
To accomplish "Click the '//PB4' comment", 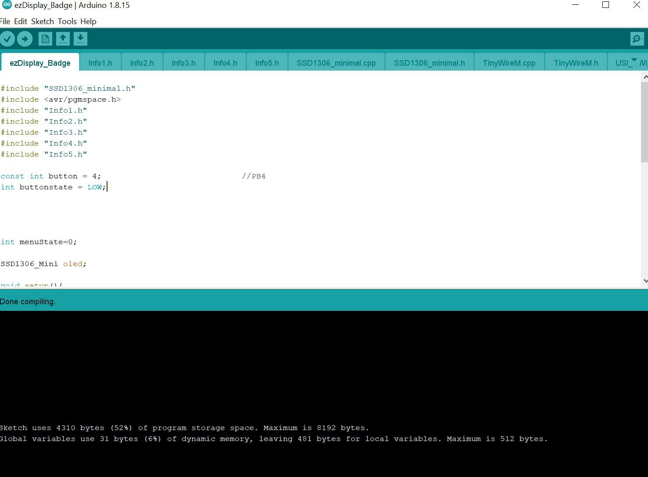I will click(x=254, y=176).
